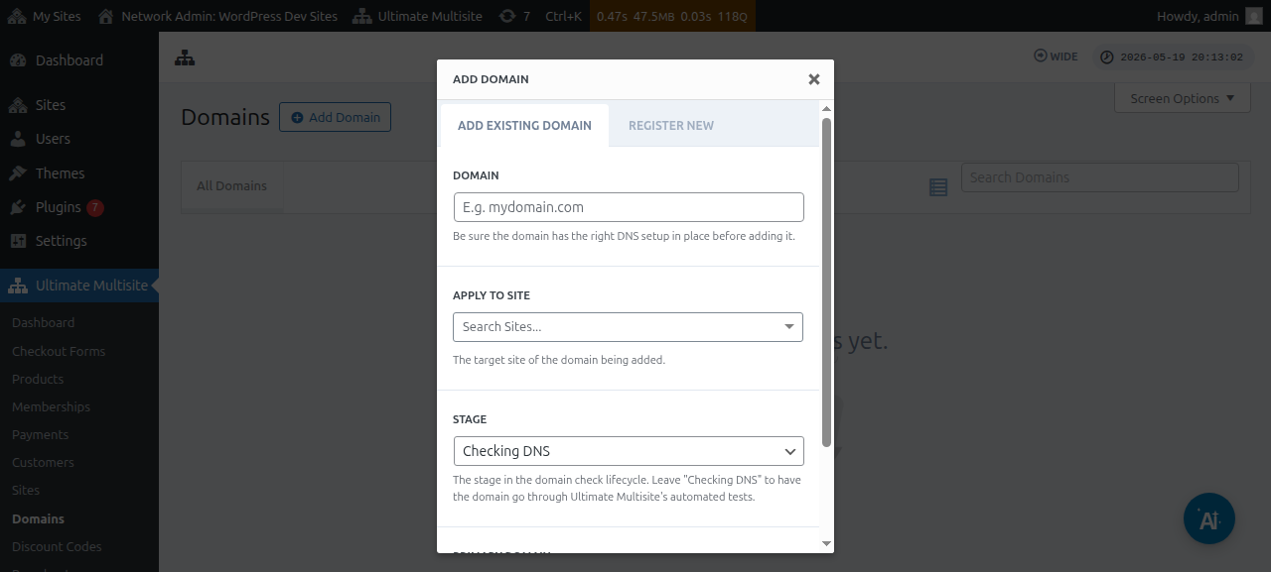Screen dimensions: 1271x572
Task: Click the Ctrl+K command shortcut
Action: [563, 16]
